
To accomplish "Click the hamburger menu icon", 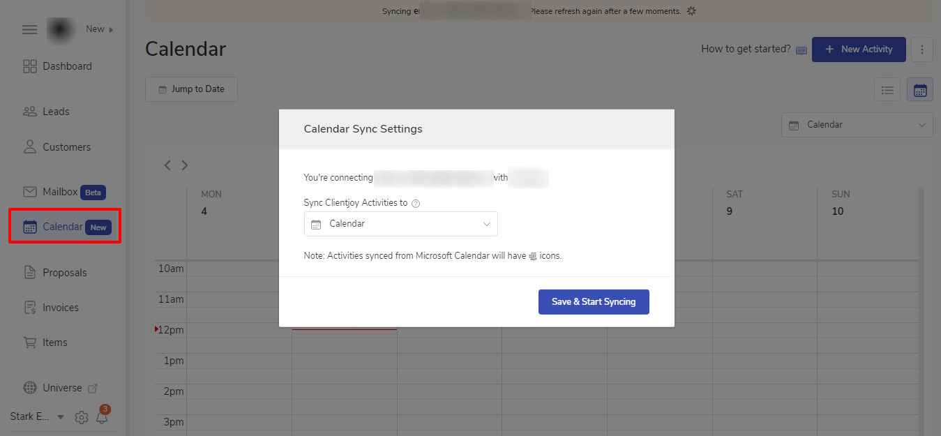I will pyautogui.click(x=29, y=29).
